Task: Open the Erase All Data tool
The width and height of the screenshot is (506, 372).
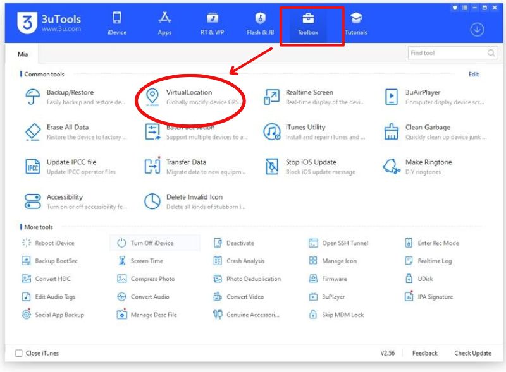Action: (75, 132)
